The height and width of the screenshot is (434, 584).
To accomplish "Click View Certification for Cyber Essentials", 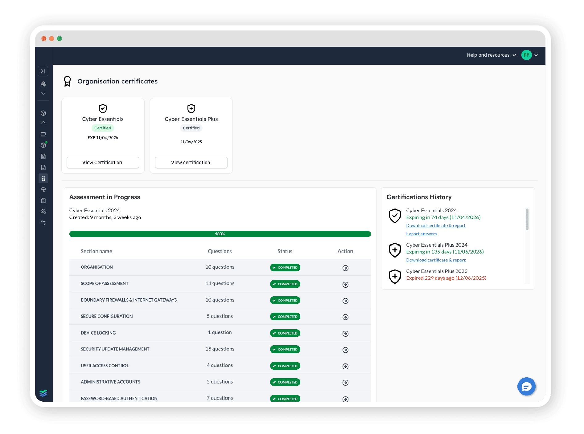I will 103,163.
